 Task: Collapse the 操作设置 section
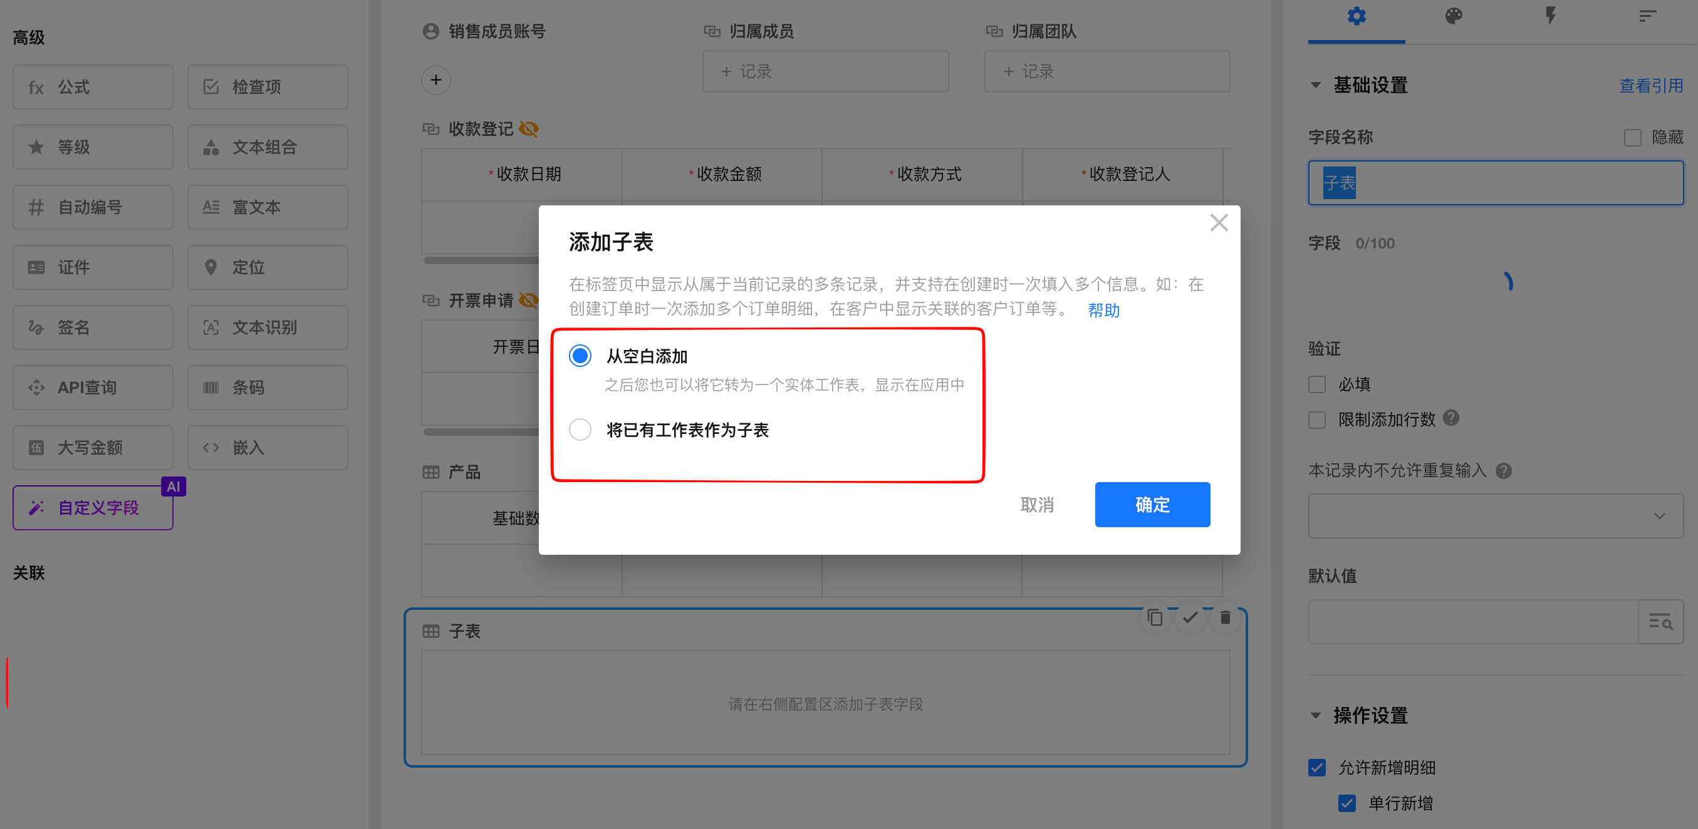(1316, 715)
